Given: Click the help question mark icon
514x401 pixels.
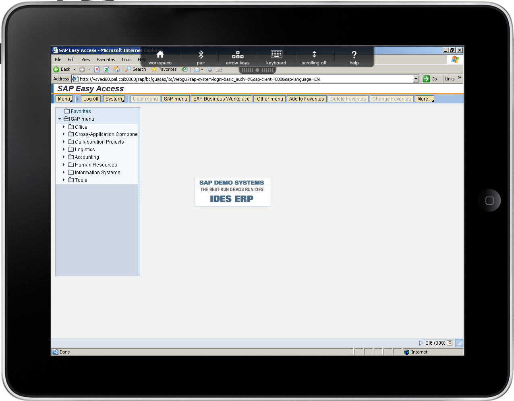Looking at the screenshot, I should click(x=354, y=55).
